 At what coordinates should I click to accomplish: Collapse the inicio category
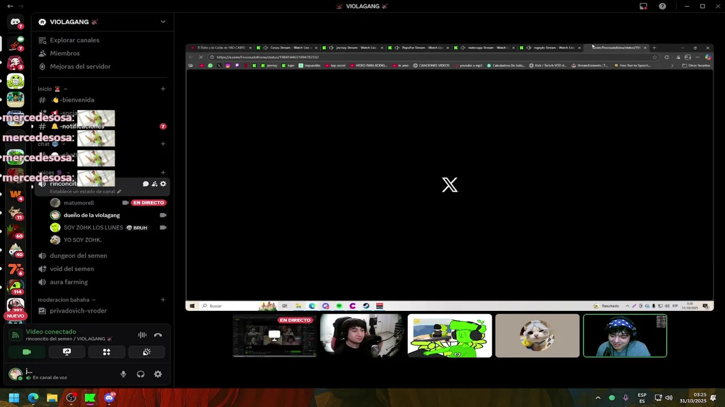click(52, 89)
